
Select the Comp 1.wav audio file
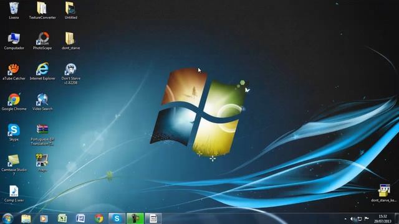click(14, 194)
